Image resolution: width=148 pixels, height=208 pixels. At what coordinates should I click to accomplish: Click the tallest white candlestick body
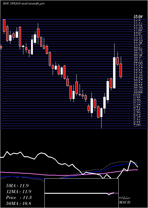pyautogui.click(x=114, y=73)
